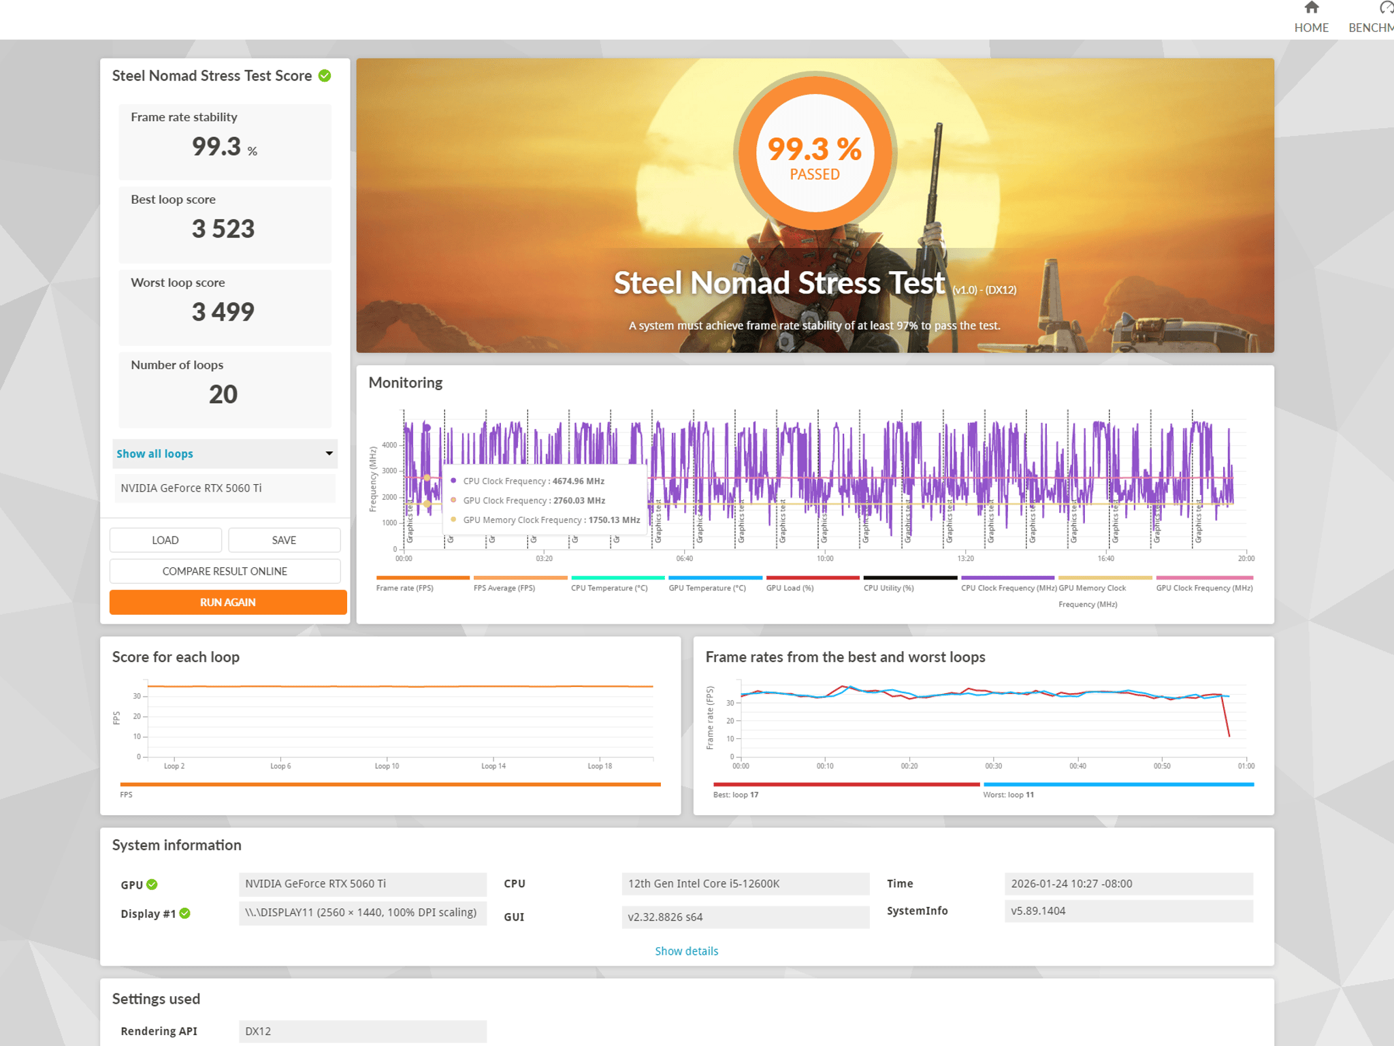Toggle the FPS legend under Score for each loop
The image size is (1394, 1046).
(390, 784)
